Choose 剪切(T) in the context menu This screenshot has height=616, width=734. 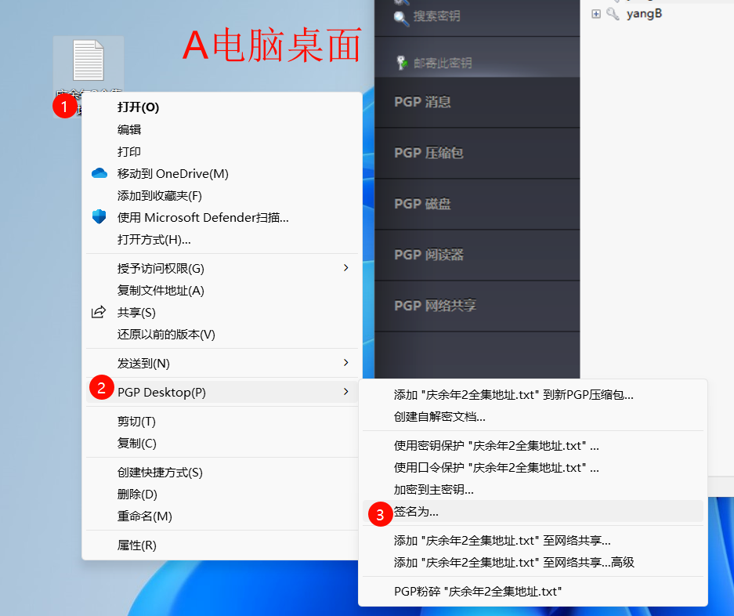pos(222,421)
